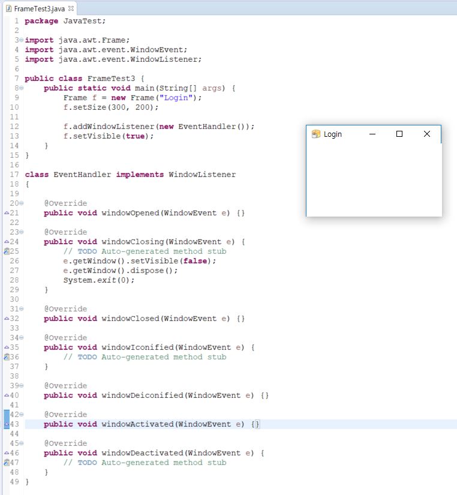Screen dimensions: 457x495
Task: Click the "Login" string literal on line 9
Action: pos(176,98)
